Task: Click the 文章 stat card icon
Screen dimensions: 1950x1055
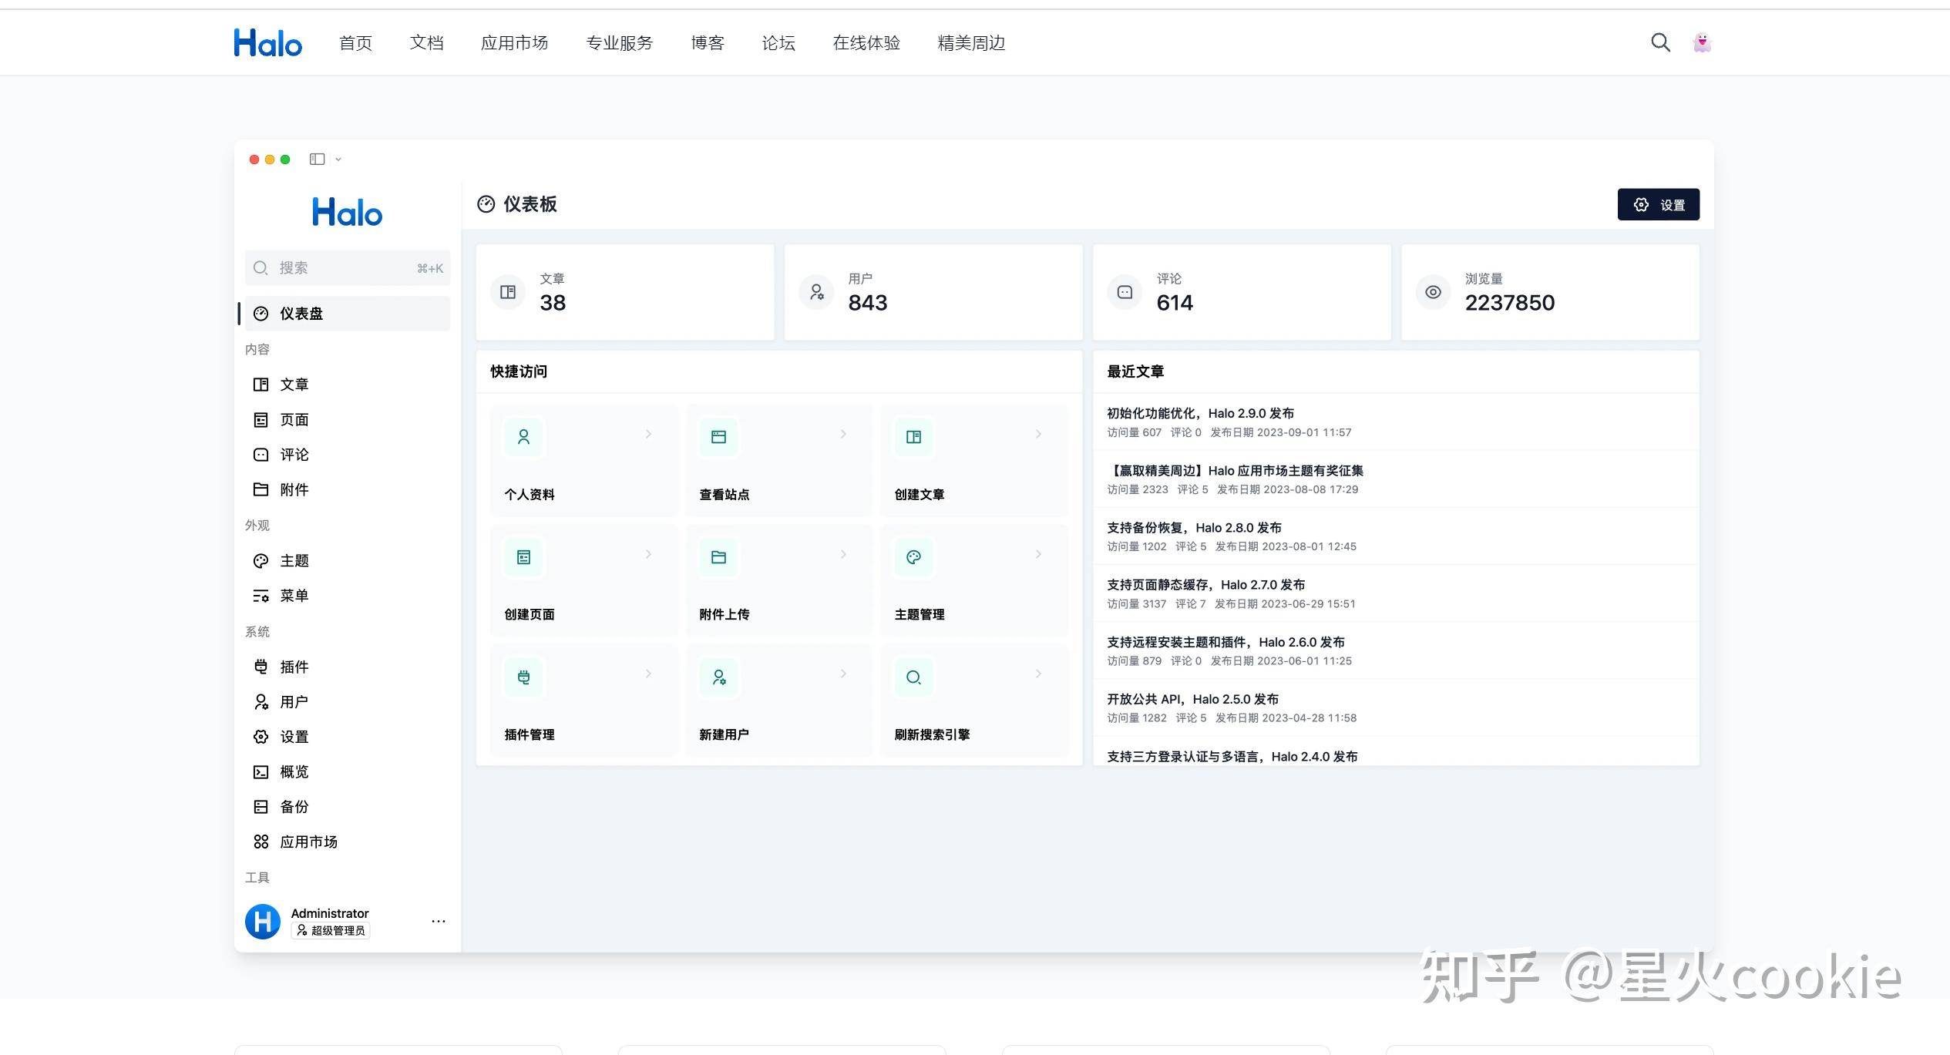Action: point(508,292)
